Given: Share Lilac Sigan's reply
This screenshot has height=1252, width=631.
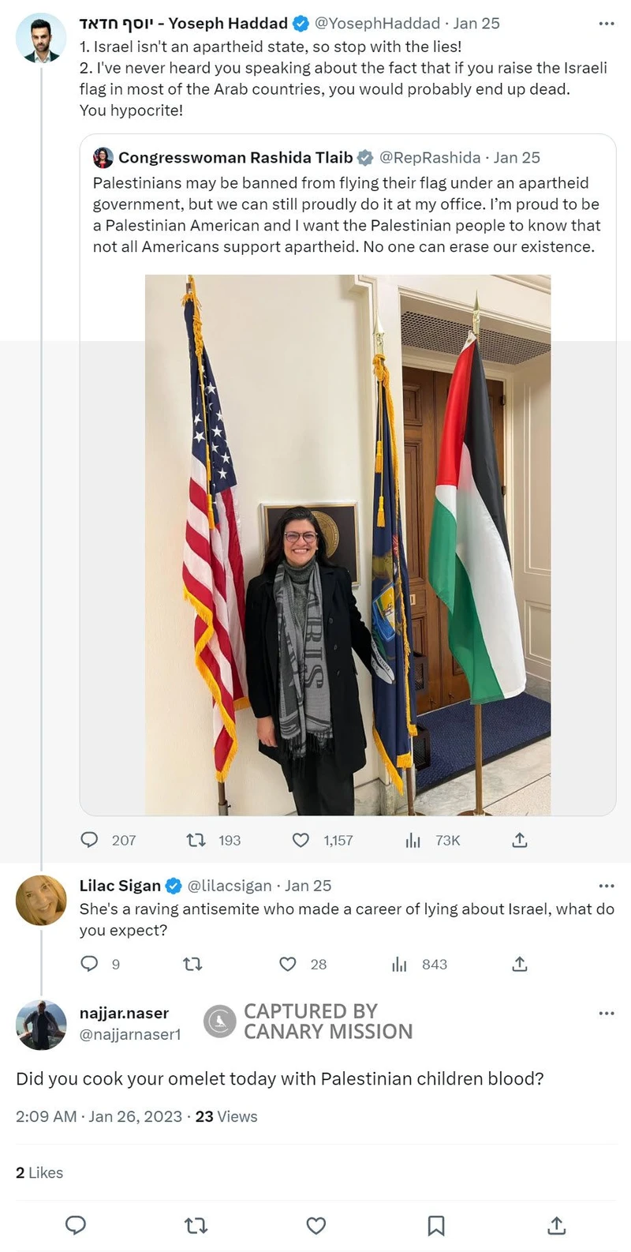Looking at the screenshot, I should tap(519, 964).
